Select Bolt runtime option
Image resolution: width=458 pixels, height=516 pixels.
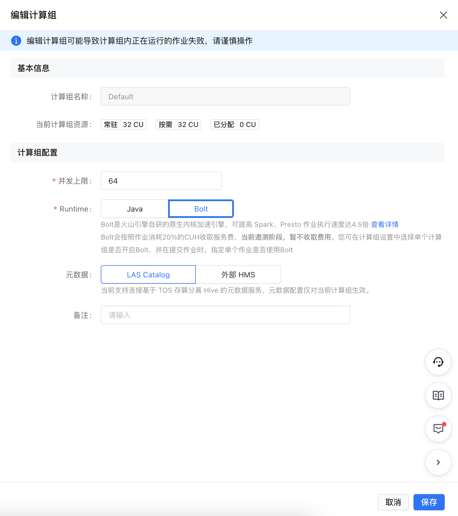click(x=201, y=209)
